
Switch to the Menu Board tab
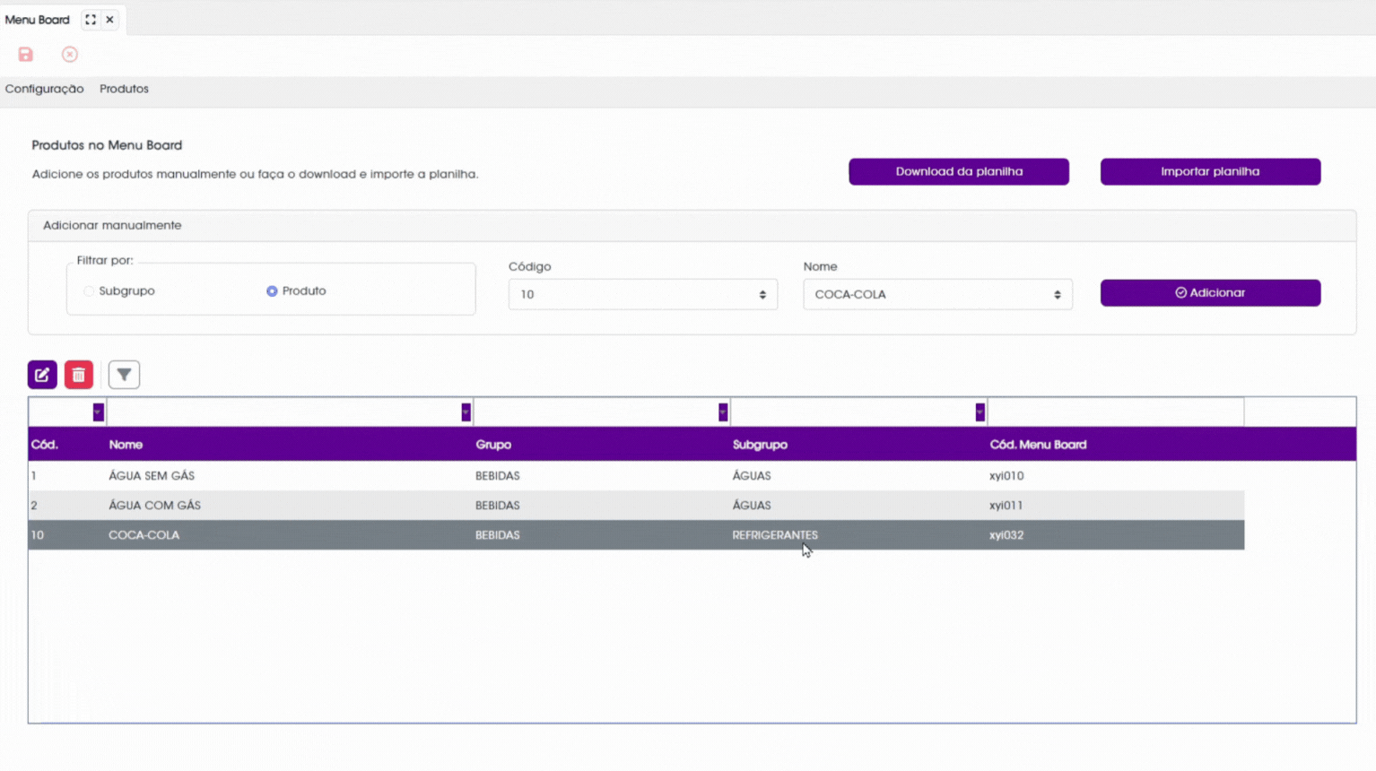coord(37,20)
